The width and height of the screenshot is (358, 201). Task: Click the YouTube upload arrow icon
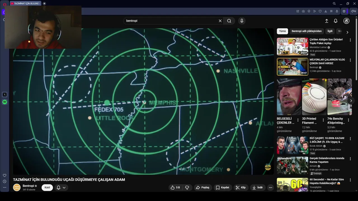pyautogui.click(x=326, y=21)
